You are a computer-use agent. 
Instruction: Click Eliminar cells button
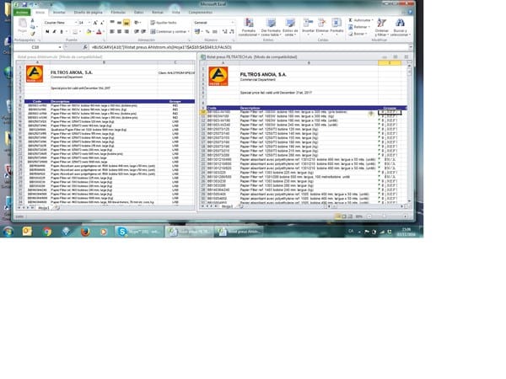322,26
